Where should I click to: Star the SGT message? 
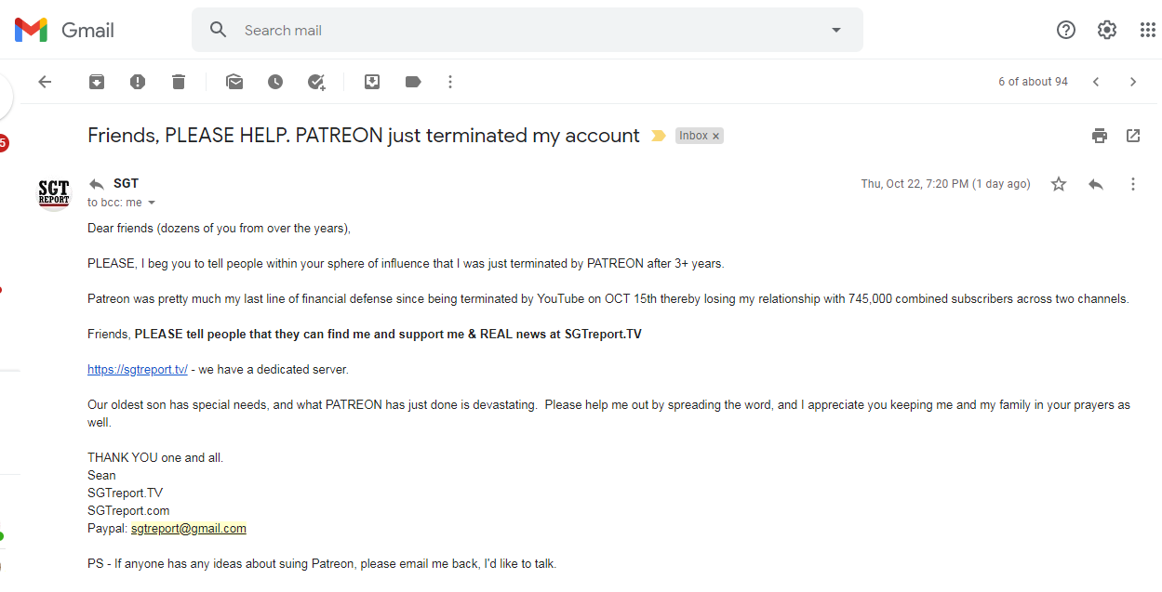pyautogui.click(x=1059, y=184)
